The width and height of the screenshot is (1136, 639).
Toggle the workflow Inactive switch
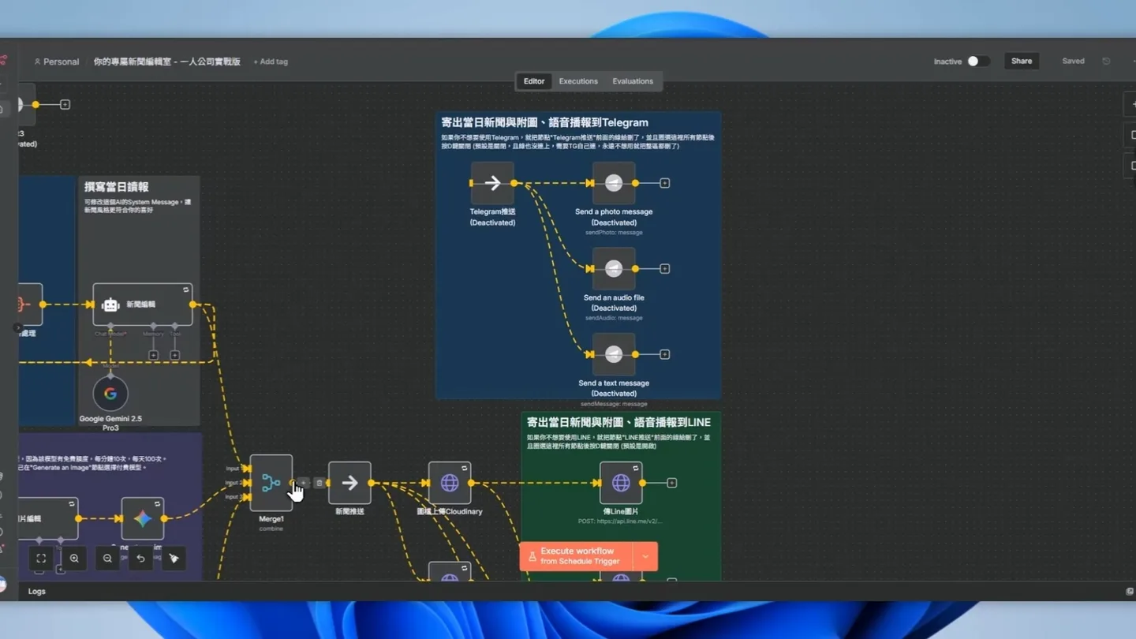pyautogui.click(x=978, y=62)
